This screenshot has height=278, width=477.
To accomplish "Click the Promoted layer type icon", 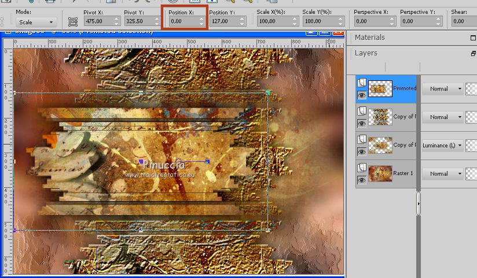I will 361,83.
